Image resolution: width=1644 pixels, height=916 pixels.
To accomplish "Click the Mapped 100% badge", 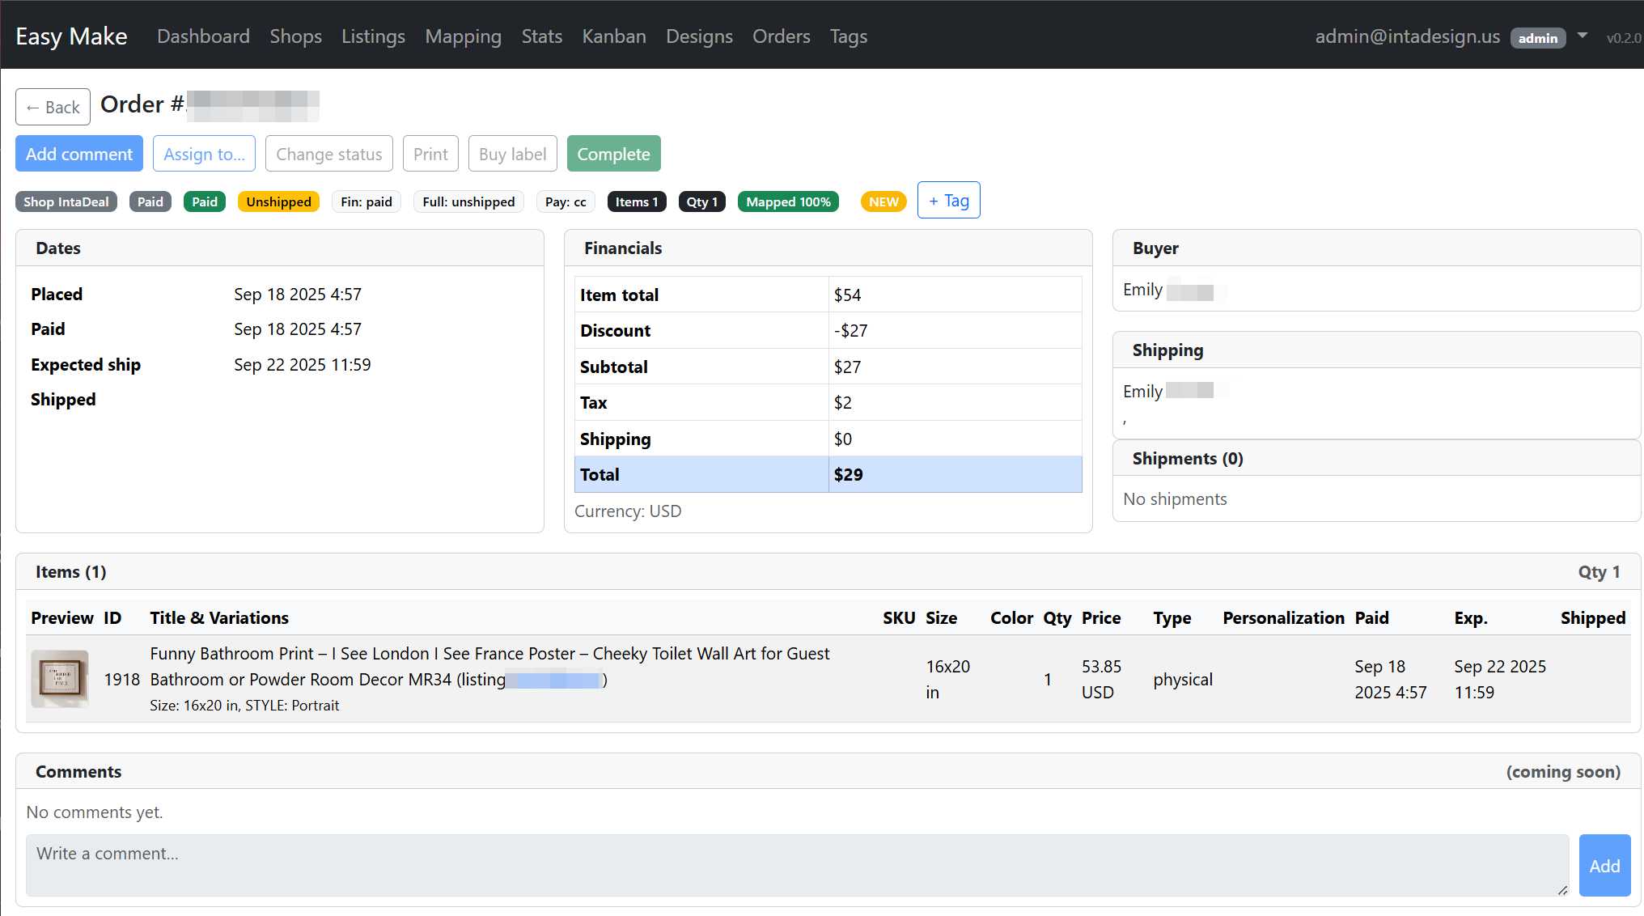I will [788, 201].
